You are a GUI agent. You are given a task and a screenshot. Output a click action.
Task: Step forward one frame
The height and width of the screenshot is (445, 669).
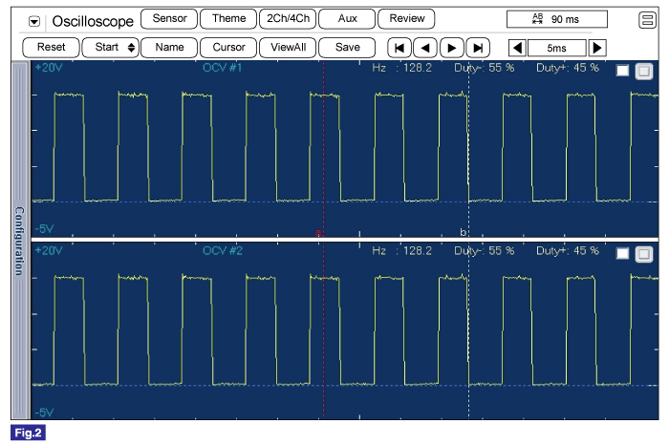(x=451, y=48)
